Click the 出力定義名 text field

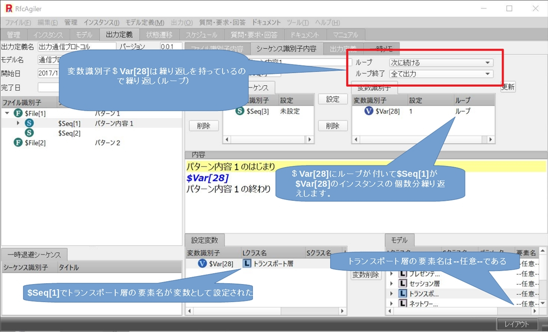click(x=77, y=47)
